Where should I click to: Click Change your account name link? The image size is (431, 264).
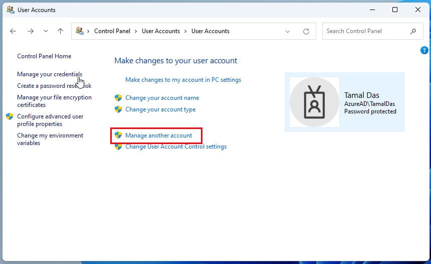[x=162, y=98]
